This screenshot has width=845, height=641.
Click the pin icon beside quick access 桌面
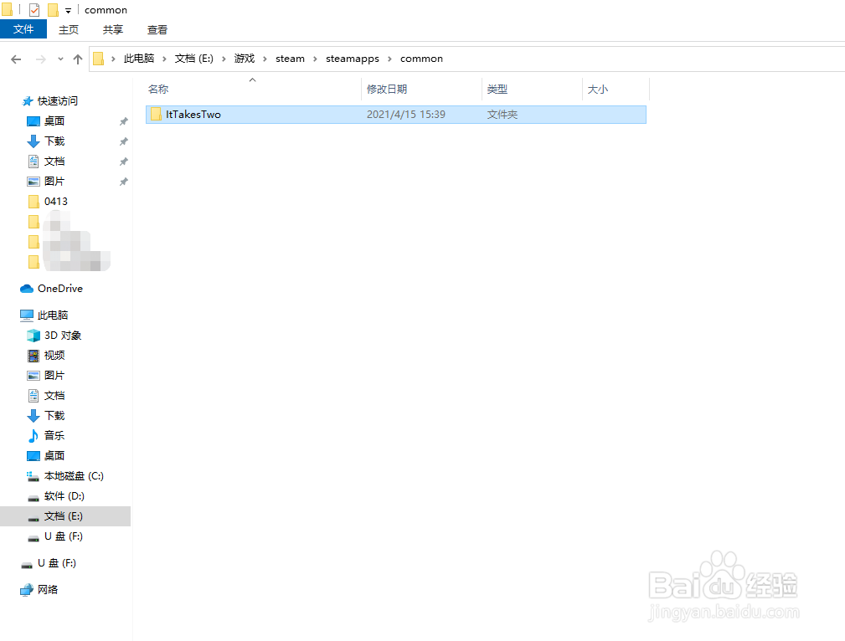coord(123,121)
